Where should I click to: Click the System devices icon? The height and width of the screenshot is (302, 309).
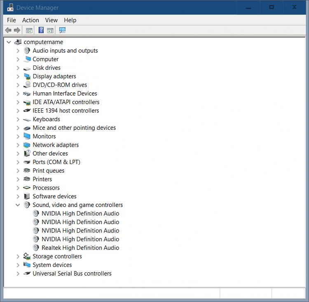27,265
